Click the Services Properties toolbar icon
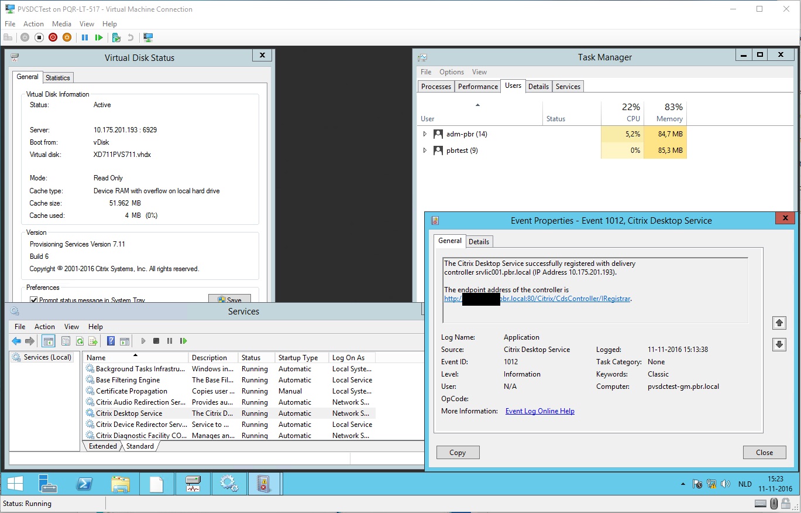Image resolution: width=801 pixels, height=513 pixels. click(66, 341)
